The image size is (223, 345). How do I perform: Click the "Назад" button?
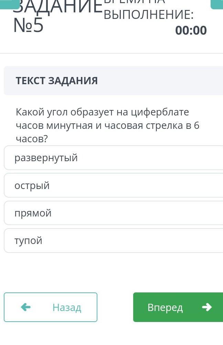pyautogui.click(x=51, y=307)
